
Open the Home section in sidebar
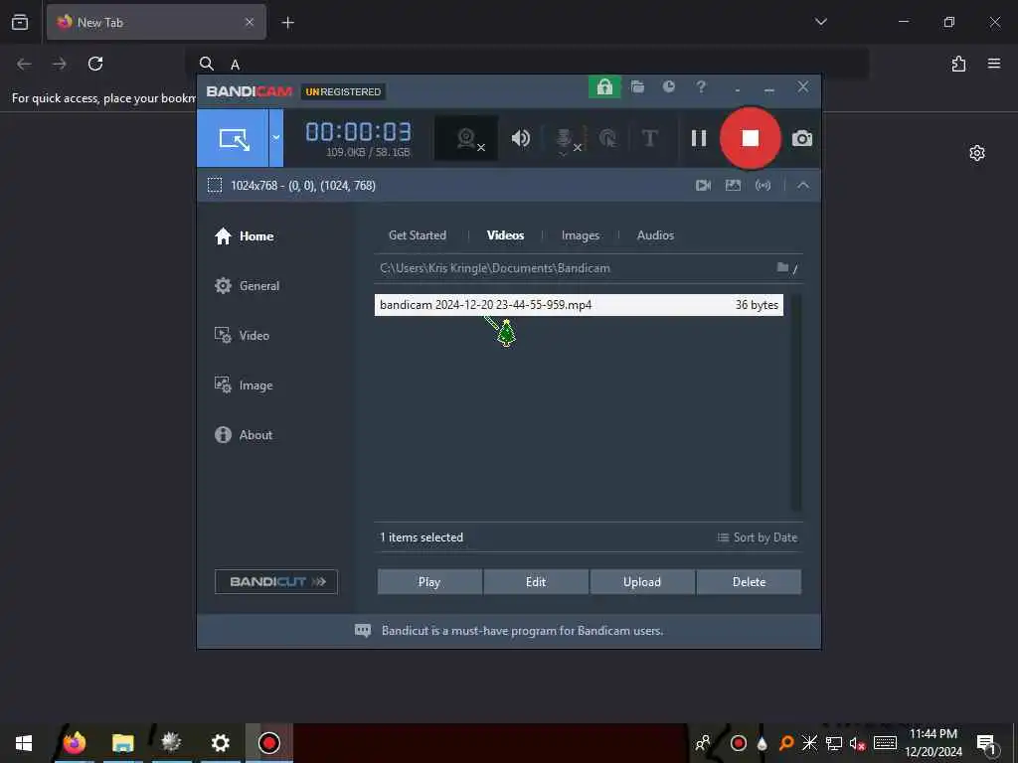pos(245,236)
